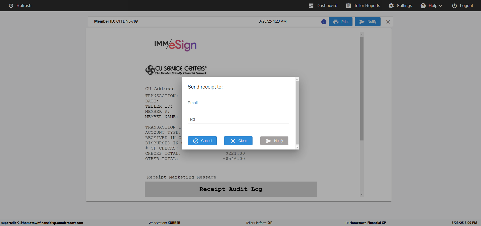The height and width of the screenshot is (226, 481).
Task: Click the CHECKS TOTAL $221.00 value
Action: [235, 153]
